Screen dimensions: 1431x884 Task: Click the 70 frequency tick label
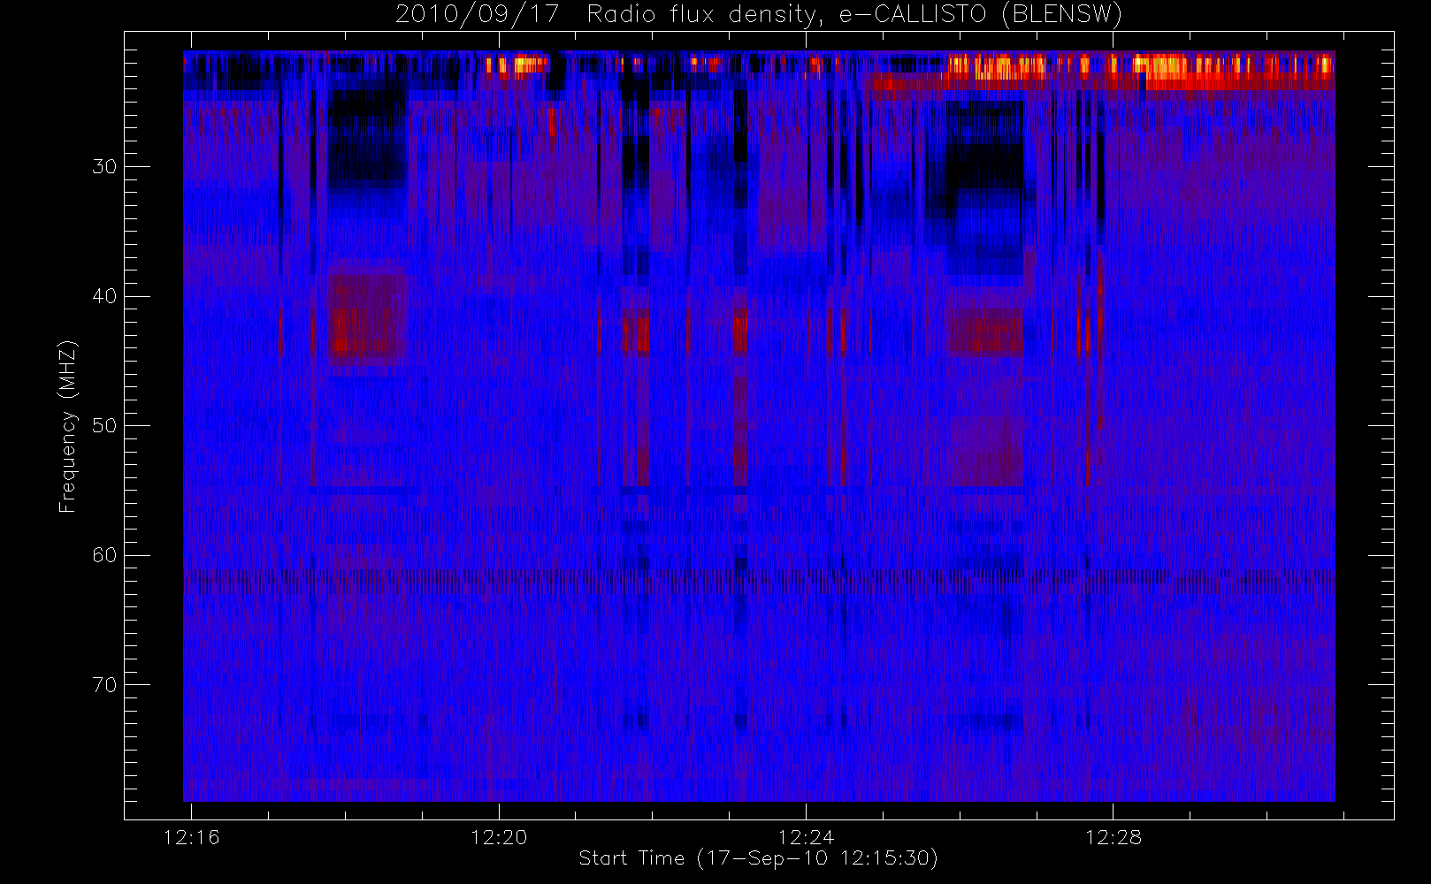coord(104,684)
